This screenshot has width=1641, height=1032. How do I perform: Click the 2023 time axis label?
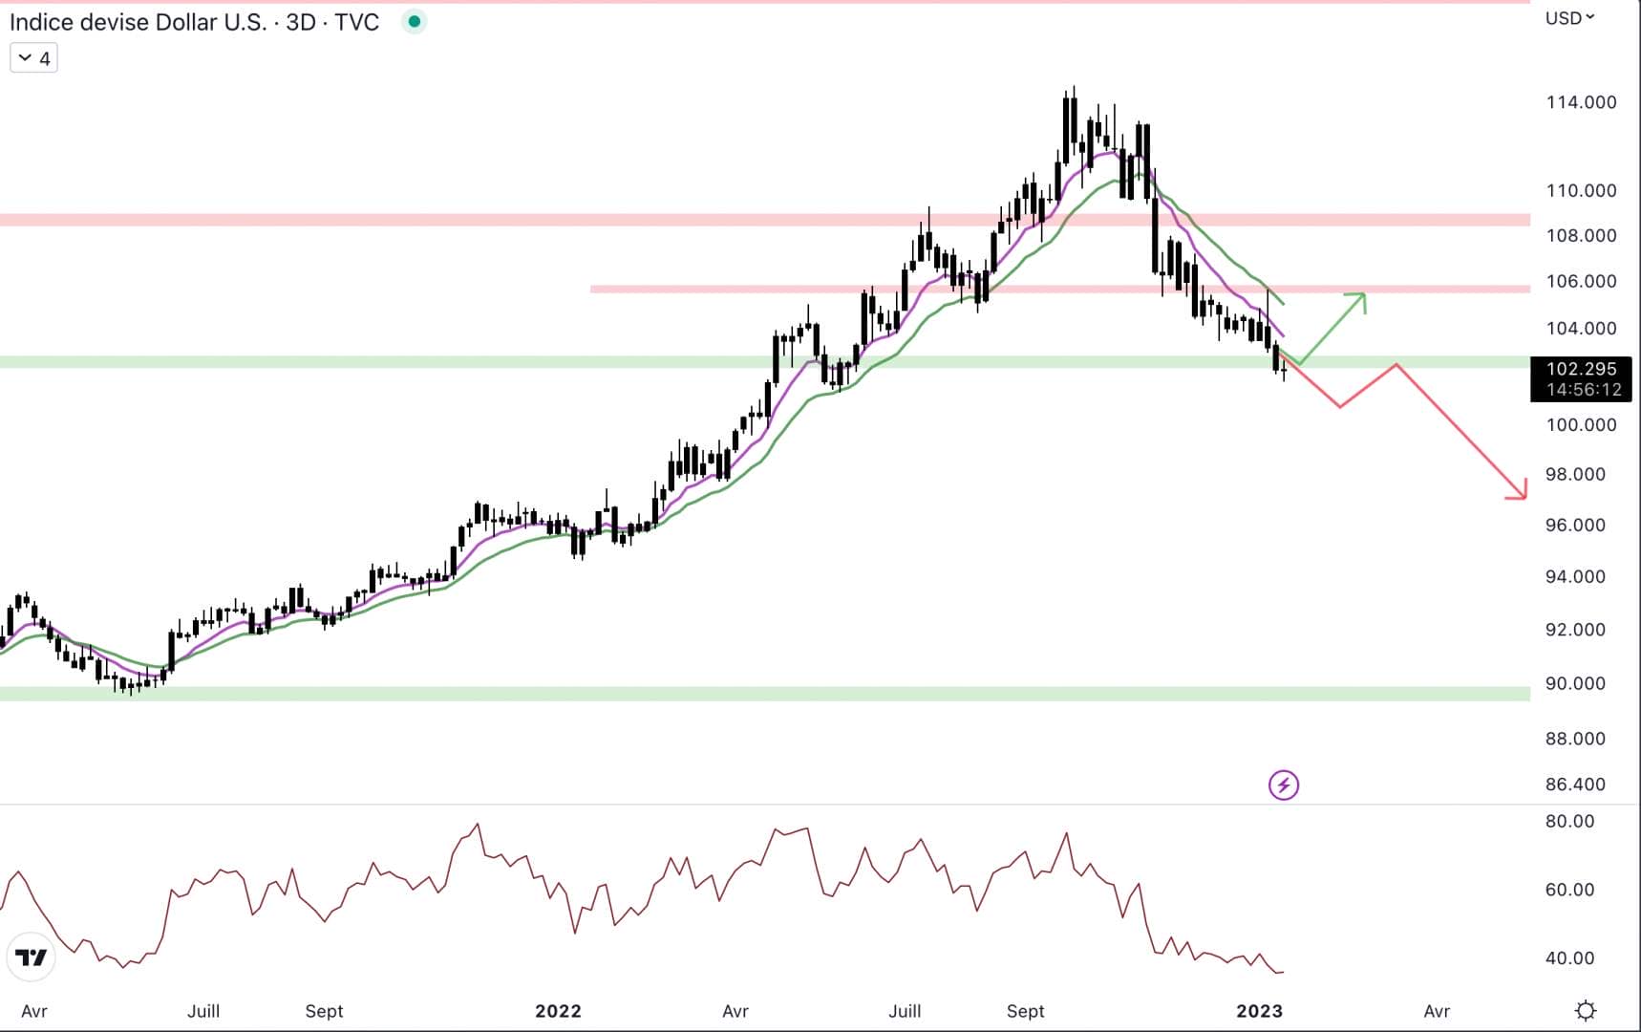tap(1259, 1011)
